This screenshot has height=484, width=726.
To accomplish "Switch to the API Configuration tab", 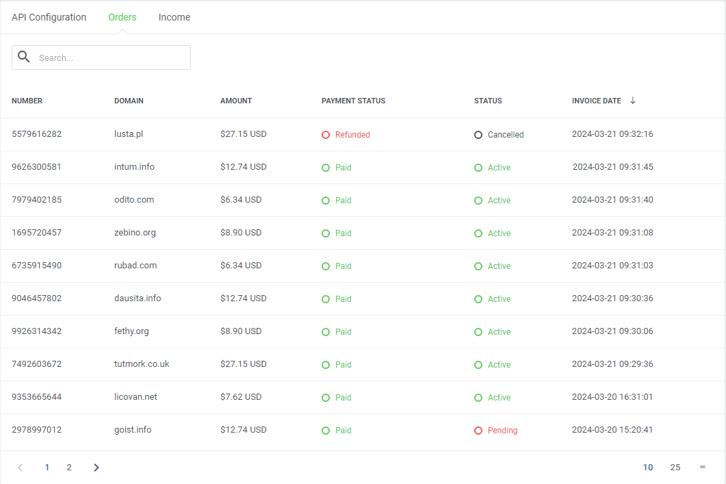I will (49, 17).
